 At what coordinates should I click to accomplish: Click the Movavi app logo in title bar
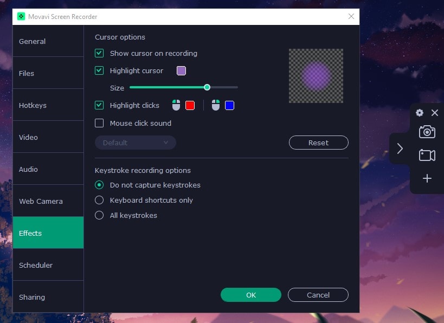pyautogui.click(x=21, y=16)
